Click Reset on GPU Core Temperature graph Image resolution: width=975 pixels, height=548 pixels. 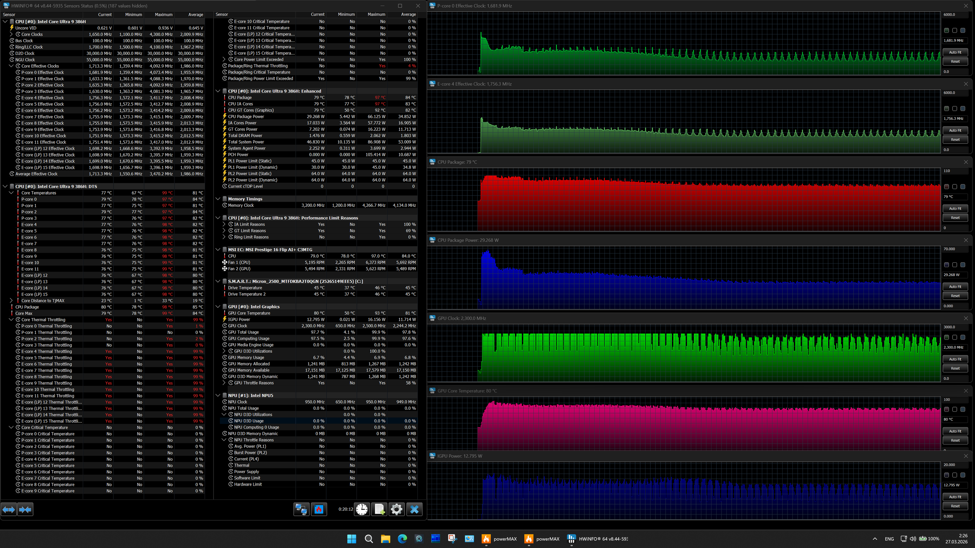coord(955,440)
